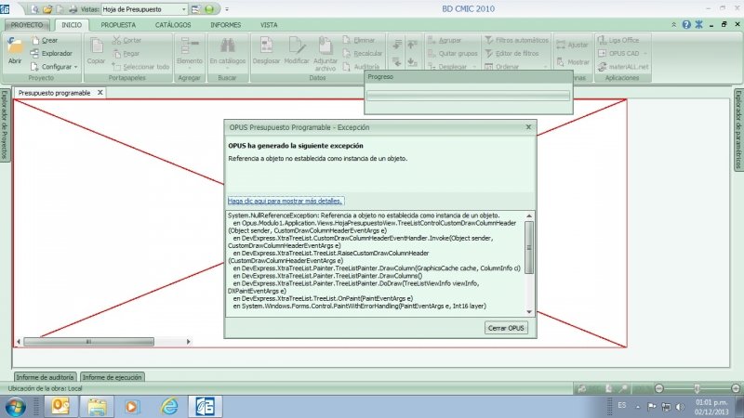Screen dimensions: 744x418
Task: Launch Internet Explorer from the taskbar
Action: point(168,406)
